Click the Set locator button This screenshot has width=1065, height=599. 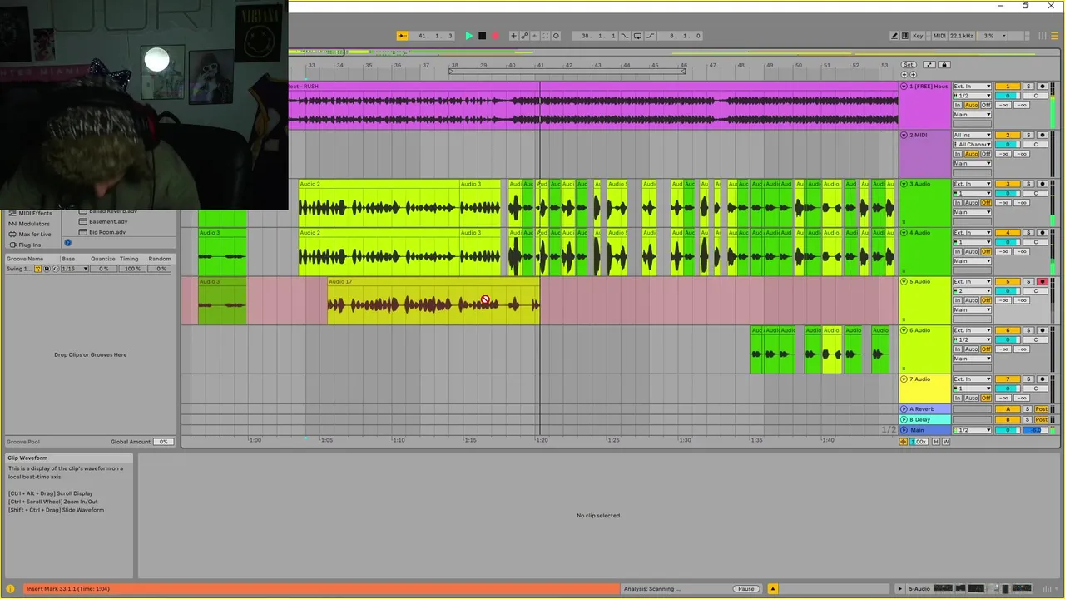(908, 65)
